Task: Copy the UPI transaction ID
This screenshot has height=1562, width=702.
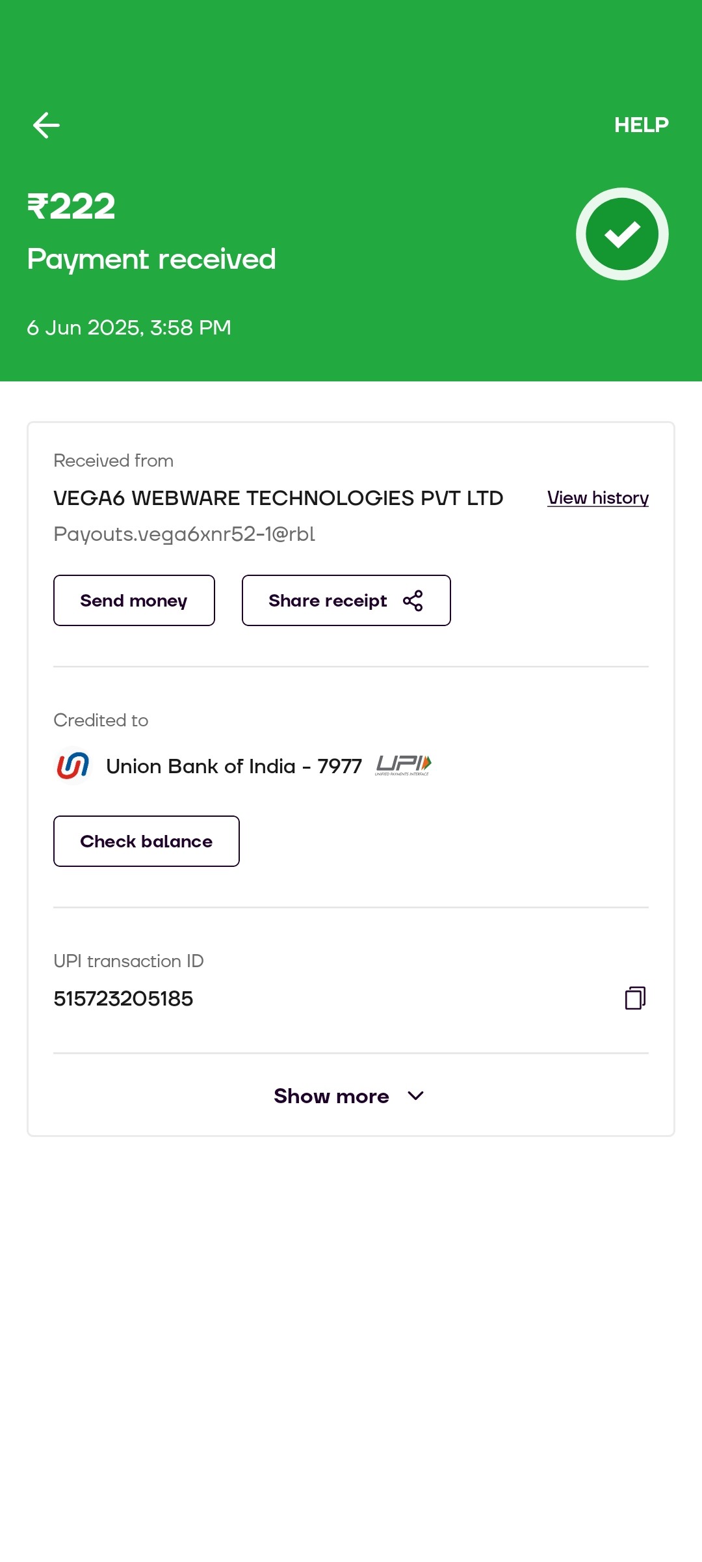Action: click(635, 998)
